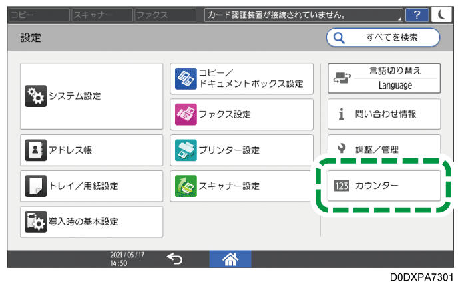Tap the 123 counter icon
This screenshot has width=460, height=284.
(342, 186)
